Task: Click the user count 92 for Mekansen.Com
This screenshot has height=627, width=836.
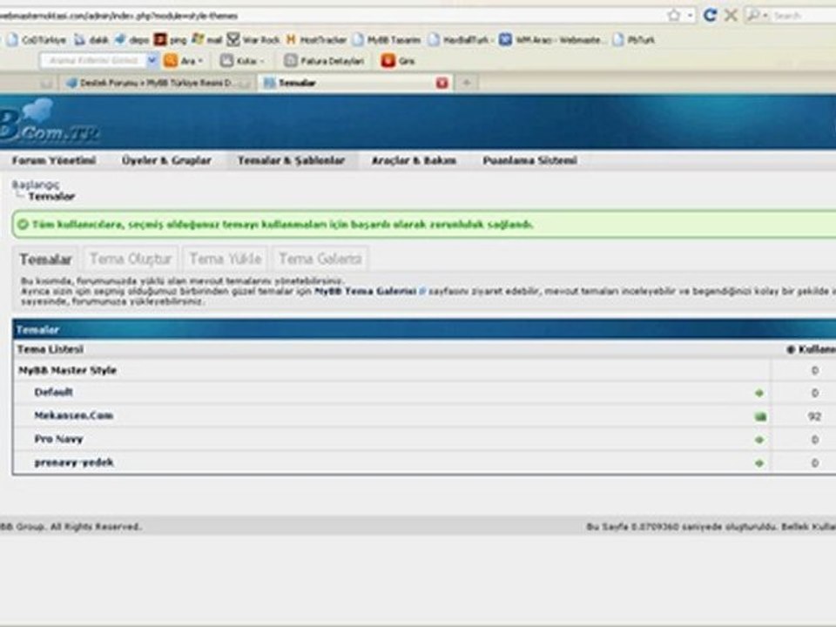Action: click(x=814, y=416)
